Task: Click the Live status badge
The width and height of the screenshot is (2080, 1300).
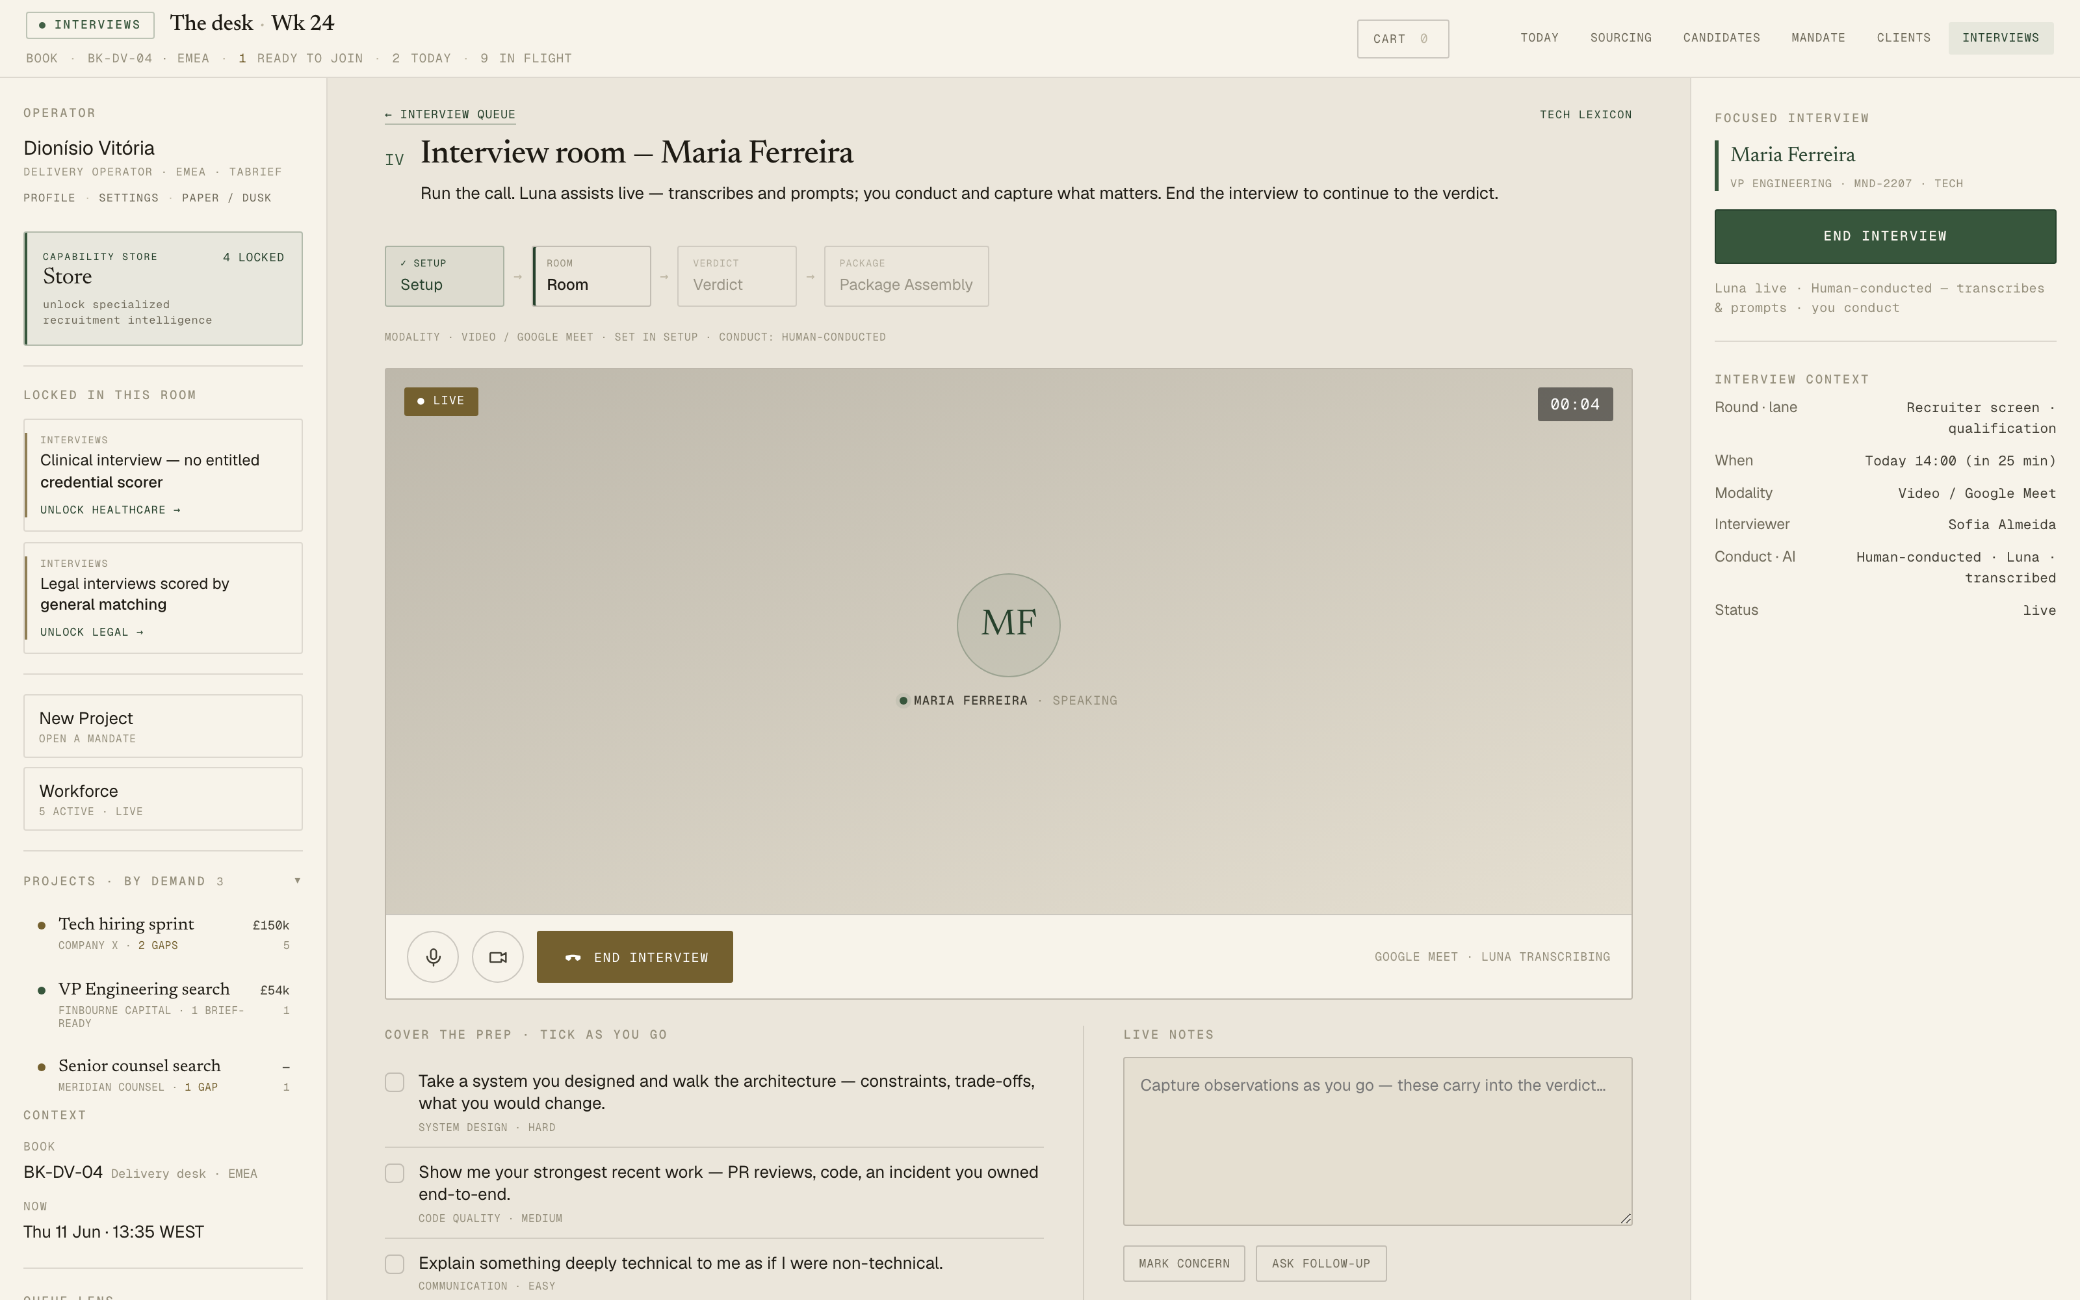Action: coord(441,400)
